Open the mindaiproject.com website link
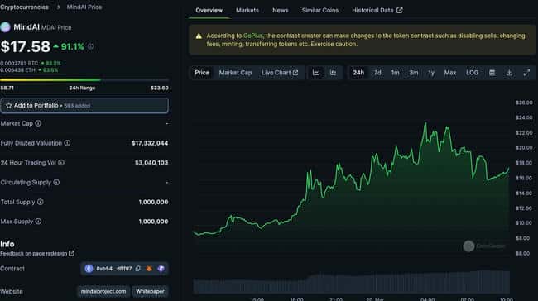The width and height of the screenshot is (538, 301). click(x=103, y=291)
